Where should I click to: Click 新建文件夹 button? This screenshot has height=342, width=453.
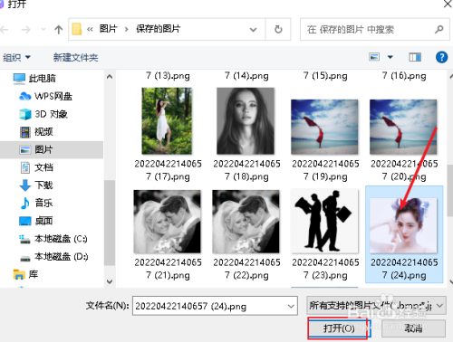[75, 57]
